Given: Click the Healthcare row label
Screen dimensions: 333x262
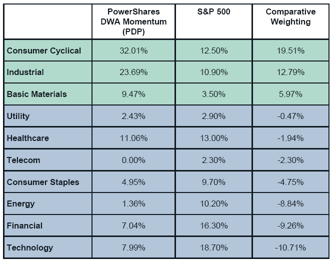Looking at the screenshot, I should 28,138.
